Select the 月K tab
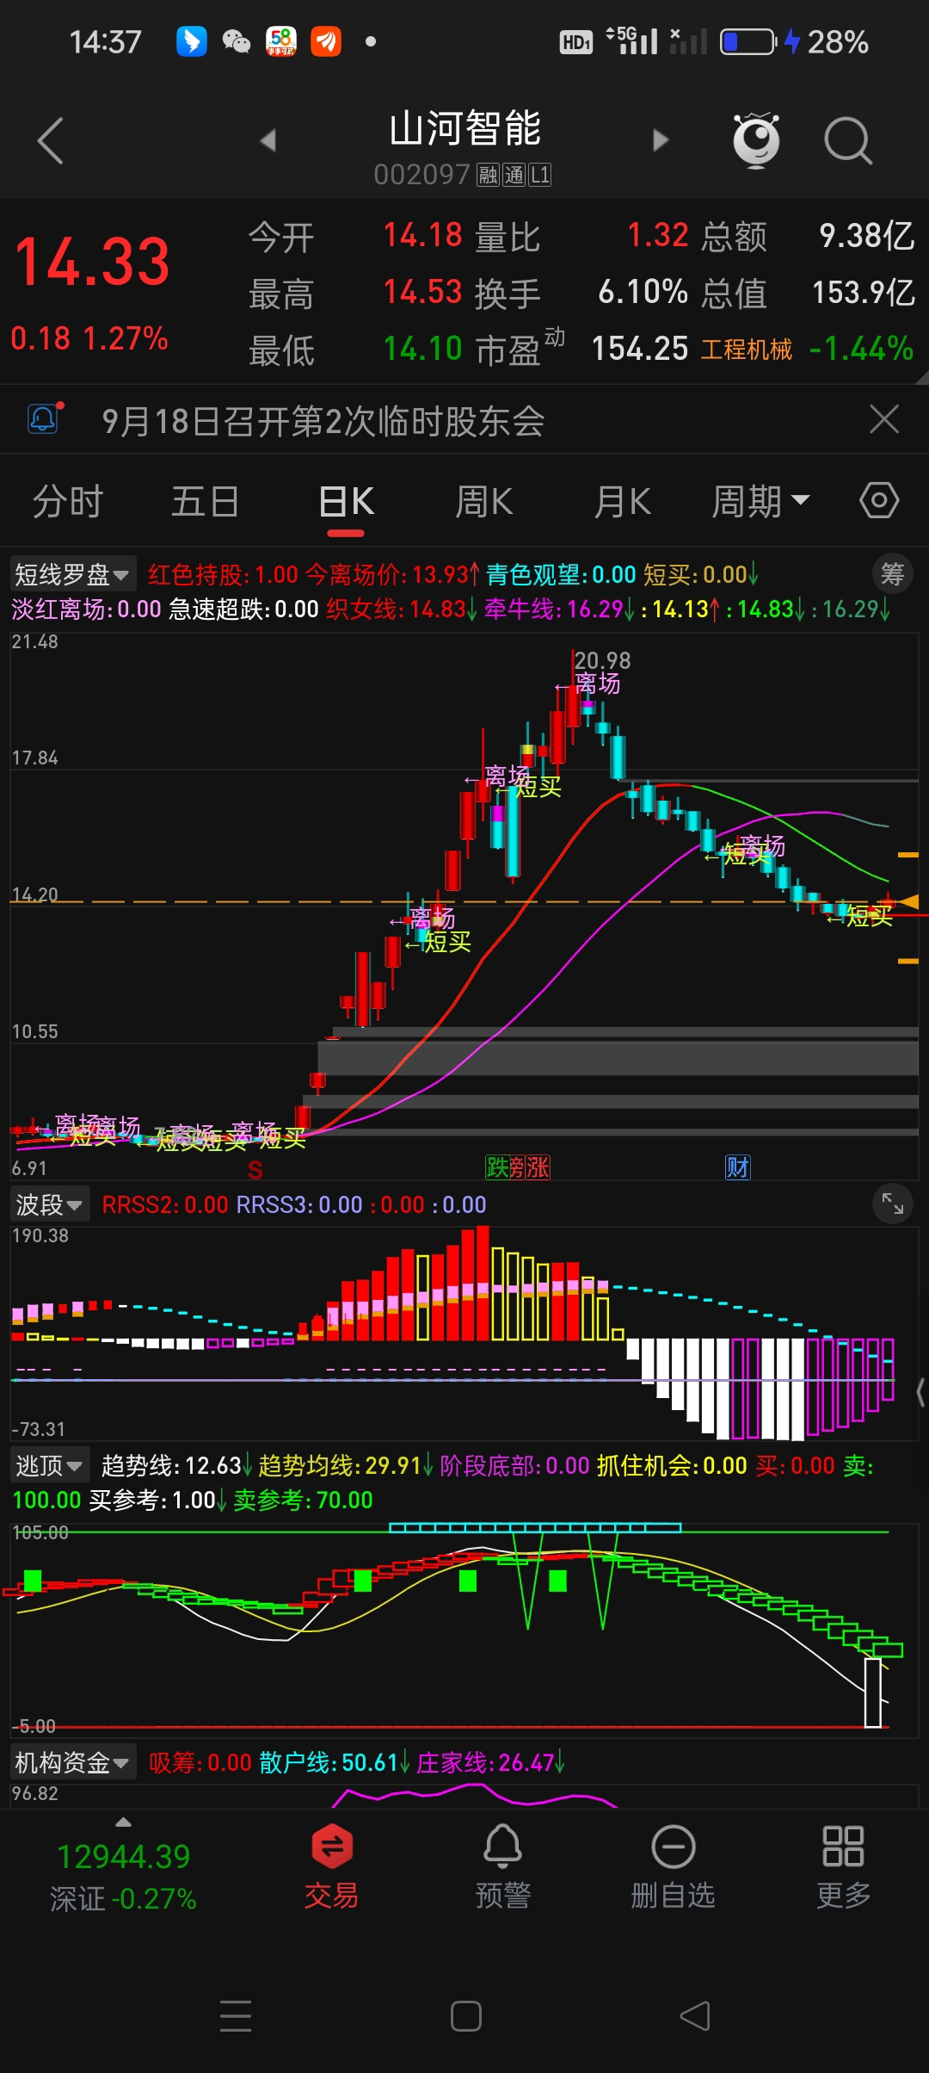929x2073 pixels. point(622,501)
